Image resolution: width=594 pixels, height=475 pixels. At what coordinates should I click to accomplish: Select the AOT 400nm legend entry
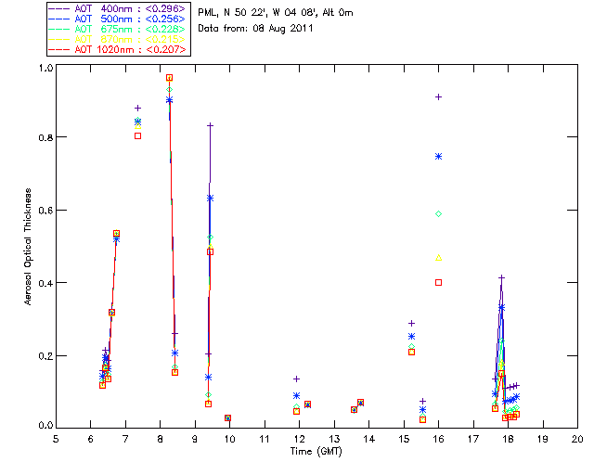[x=118, y=8]
